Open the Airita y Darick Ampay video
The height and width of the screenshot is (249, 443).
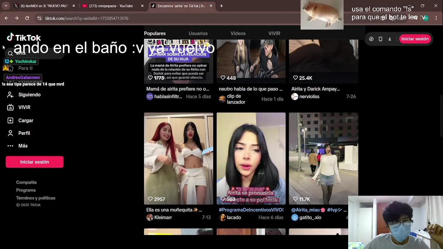tap(324, 62)
